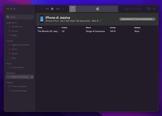Click the large iPhone device image

(42, 19)
